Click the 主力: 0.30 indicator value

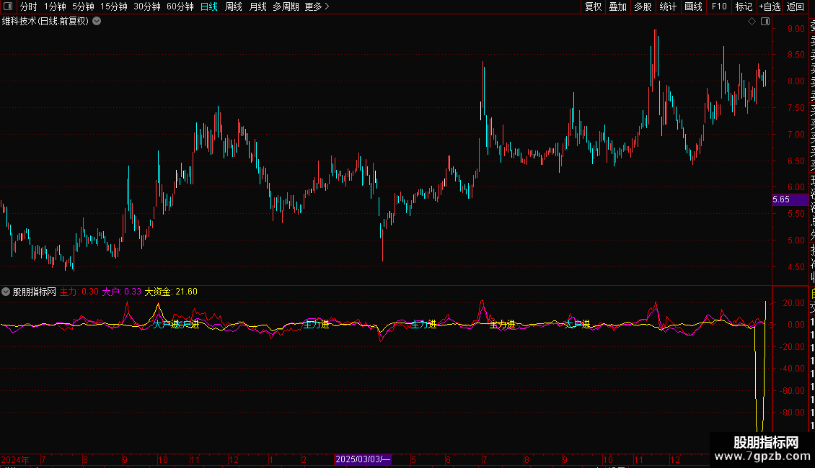point(79,292)
